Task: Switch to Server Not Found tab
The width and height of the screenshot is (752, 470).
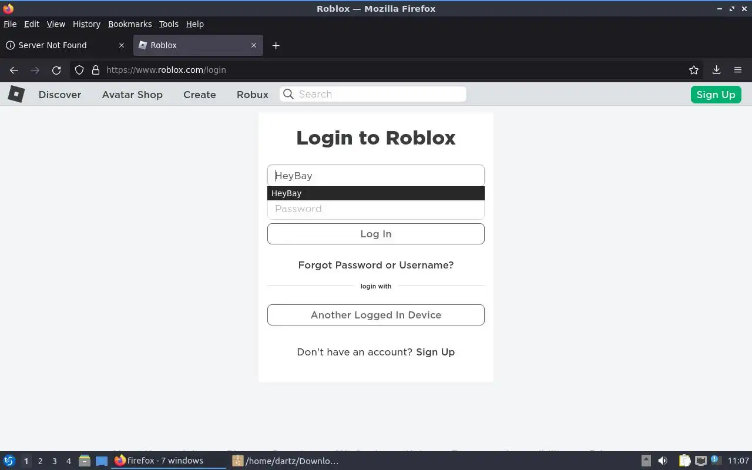Action: [65, 45]
